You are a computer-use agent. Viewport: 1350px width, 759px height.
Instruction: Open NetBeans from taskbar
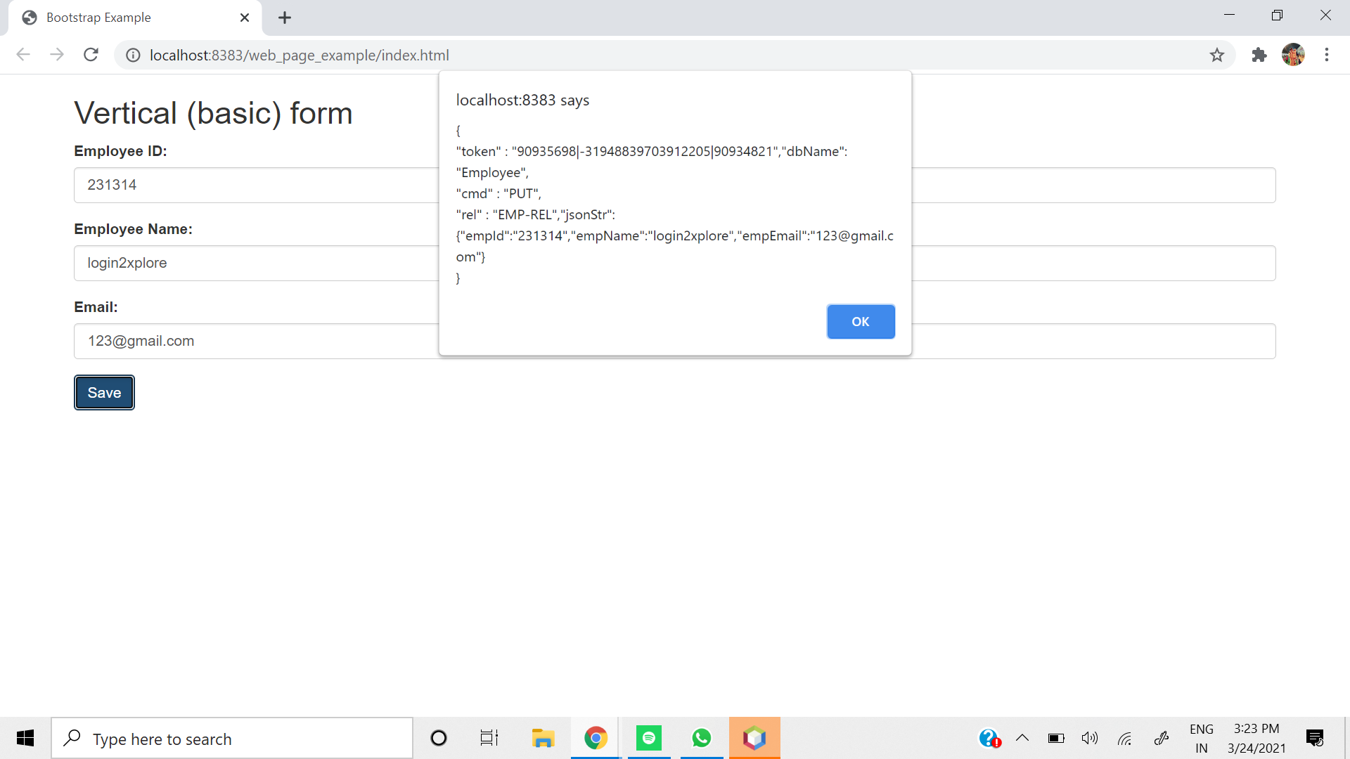(754, 738)
